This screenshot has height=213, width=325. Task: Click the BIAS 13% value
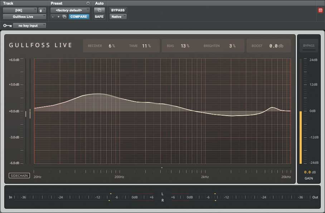coord(185,46)
